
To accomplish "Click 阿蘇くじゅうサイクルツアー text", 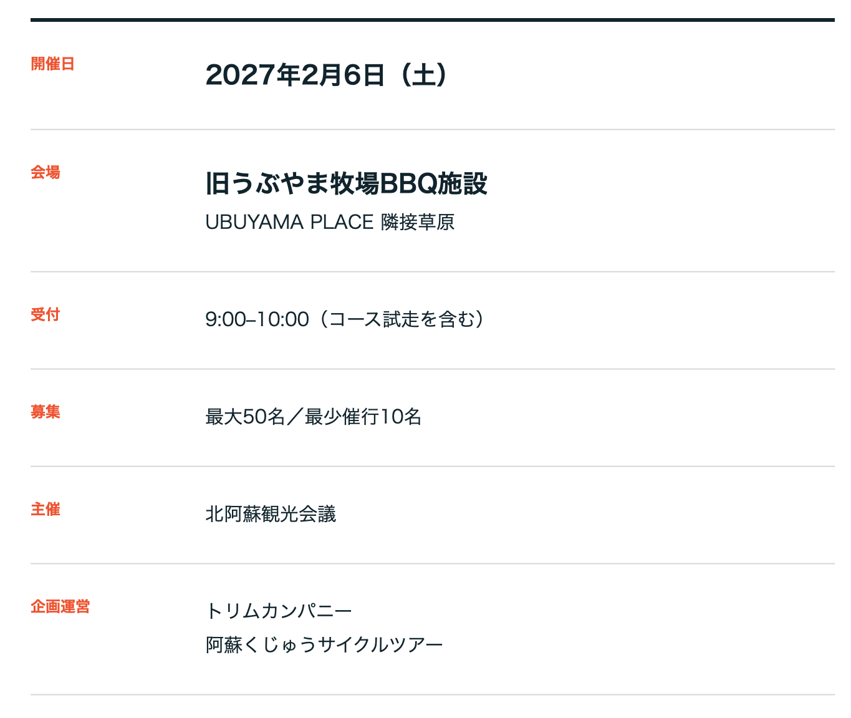I will point(324,644).
